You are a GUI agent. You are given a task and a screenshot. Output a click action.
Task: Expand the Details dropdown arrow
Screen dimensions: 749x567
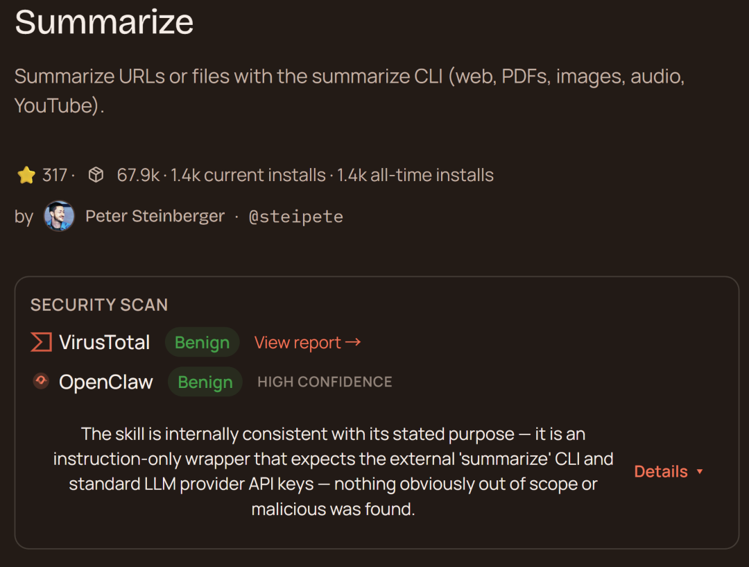699,472
